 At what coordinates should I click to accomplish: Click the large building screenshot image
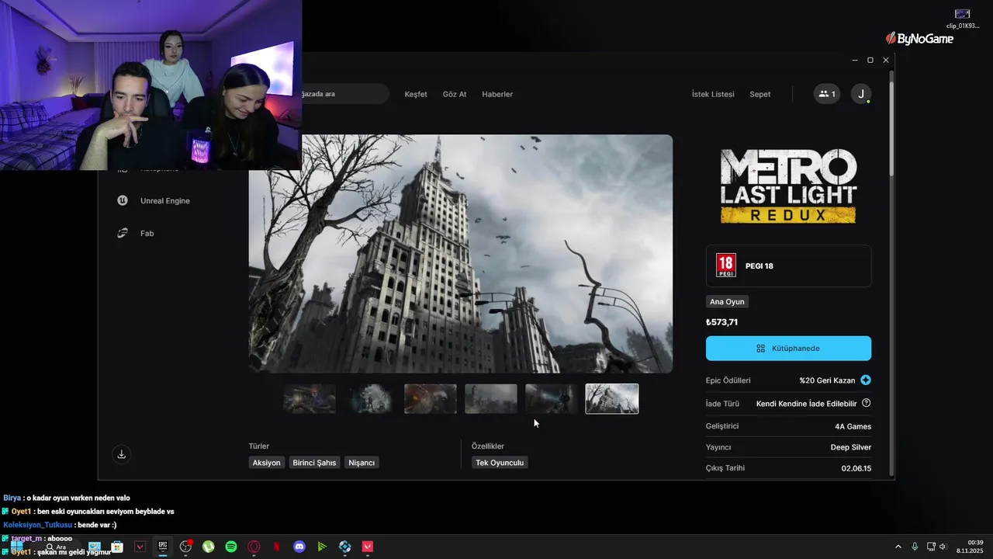coord(461,254)
